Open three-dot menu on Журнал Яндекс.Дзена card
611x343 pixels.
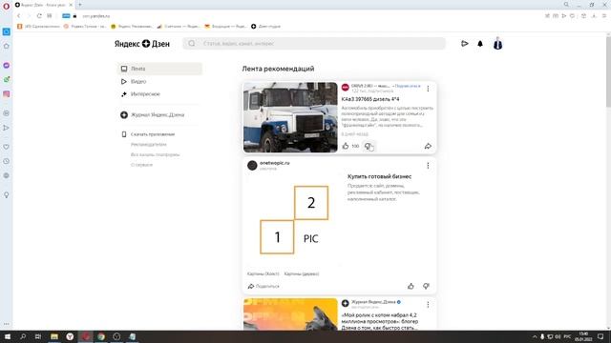[x=428, y=305]
